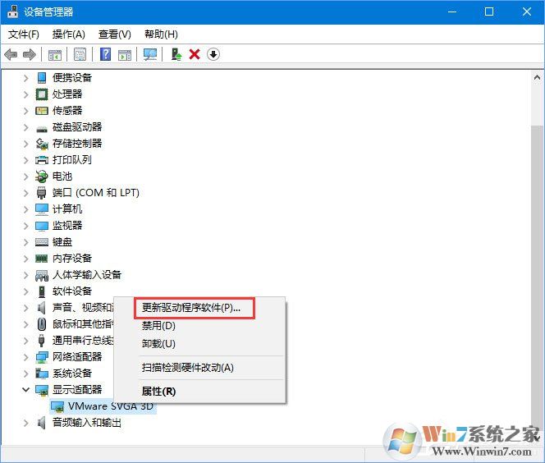Screen dimensions: 545x463
Task: Expand the 网络适配器 node
Action: pyautogui.click(x=25, y=356)
